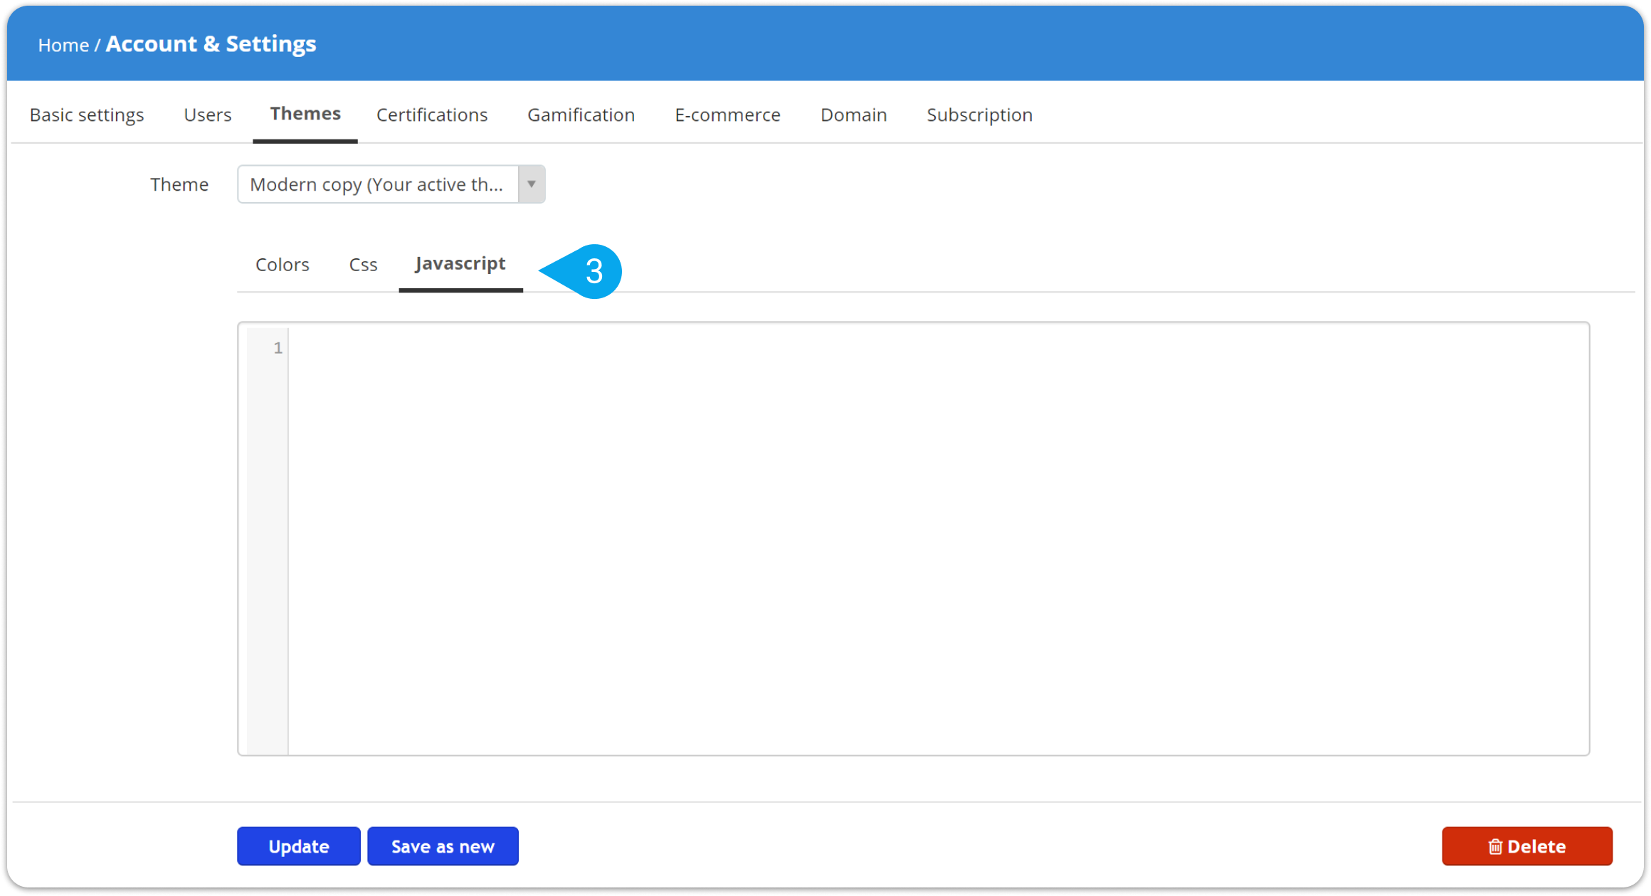This screenshot has width=1651, height=896.
Task: Open the Domain settings tab
Action: (853, 115)
